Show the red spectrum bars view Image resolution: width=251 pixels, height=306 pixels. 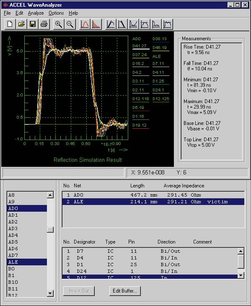coord(96,24)
